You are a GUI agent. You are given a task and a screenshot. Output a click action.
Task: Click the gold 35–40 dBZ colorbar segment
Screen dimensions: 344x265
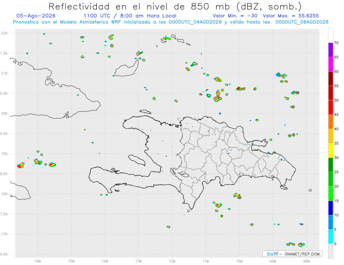click(x=331, y=136)
